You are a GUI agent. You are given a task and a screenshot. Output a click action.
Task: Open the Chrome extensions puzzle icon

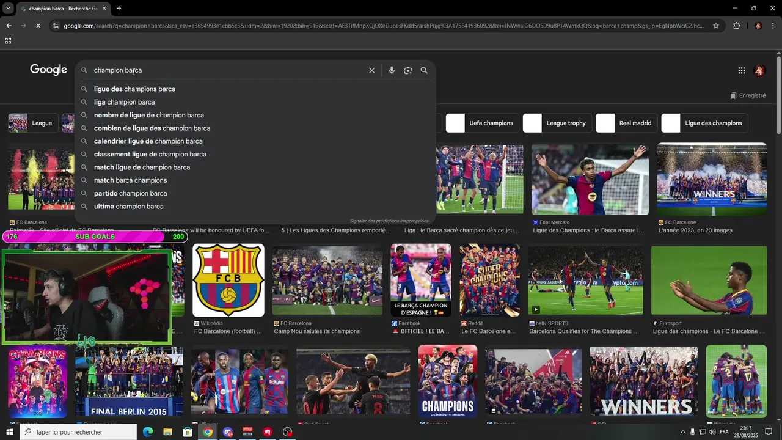[x=736, y=26]
